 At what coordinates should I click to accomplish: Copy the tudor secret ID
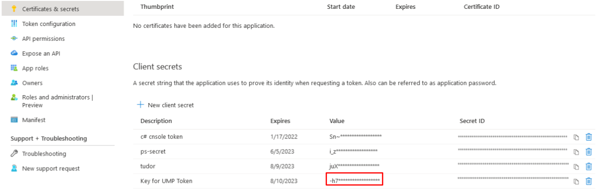pyautogui.click(x=576, y=167)
